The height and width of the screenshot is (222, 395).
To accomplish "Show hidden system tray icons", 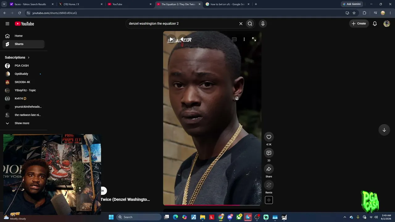I will click(345, 217).
